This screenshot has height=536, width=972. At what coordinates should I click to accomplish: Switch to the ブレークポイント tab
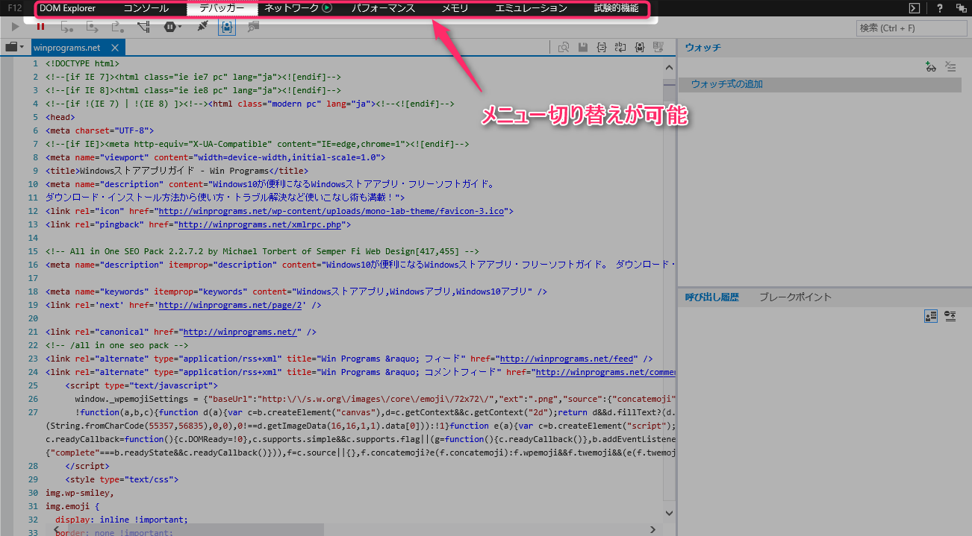pos(795,297)
